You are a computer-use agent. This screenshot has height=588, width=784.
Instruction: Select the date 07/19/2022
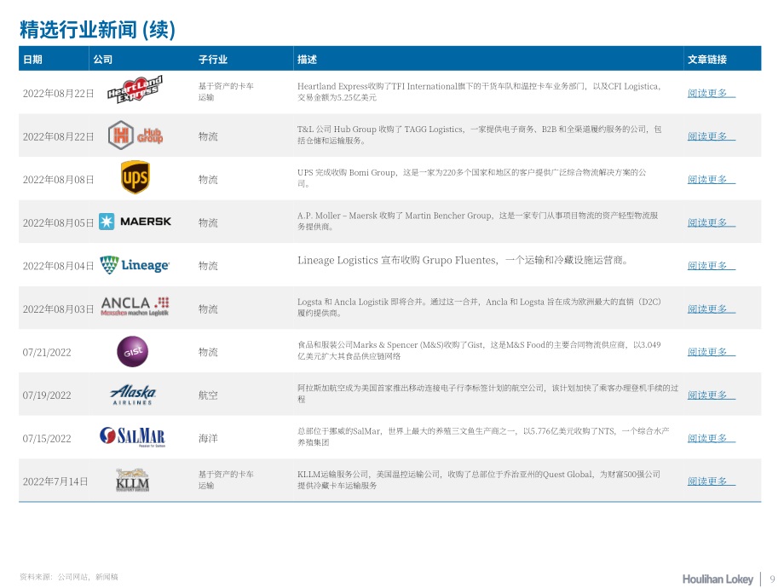pos(47,395)
